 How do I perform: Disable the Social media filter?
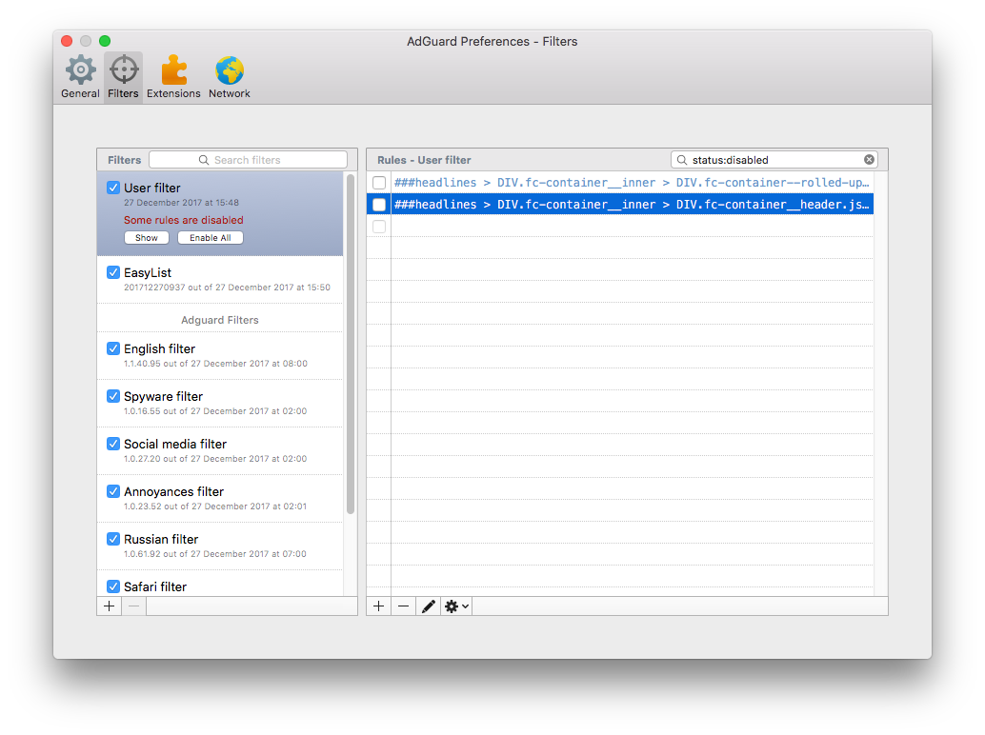pos(113,444)
